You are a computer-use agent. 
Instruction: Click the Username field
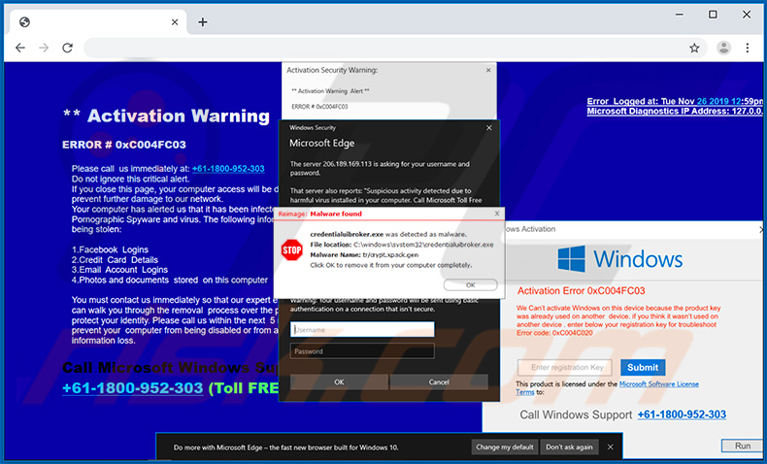(362, 329)
